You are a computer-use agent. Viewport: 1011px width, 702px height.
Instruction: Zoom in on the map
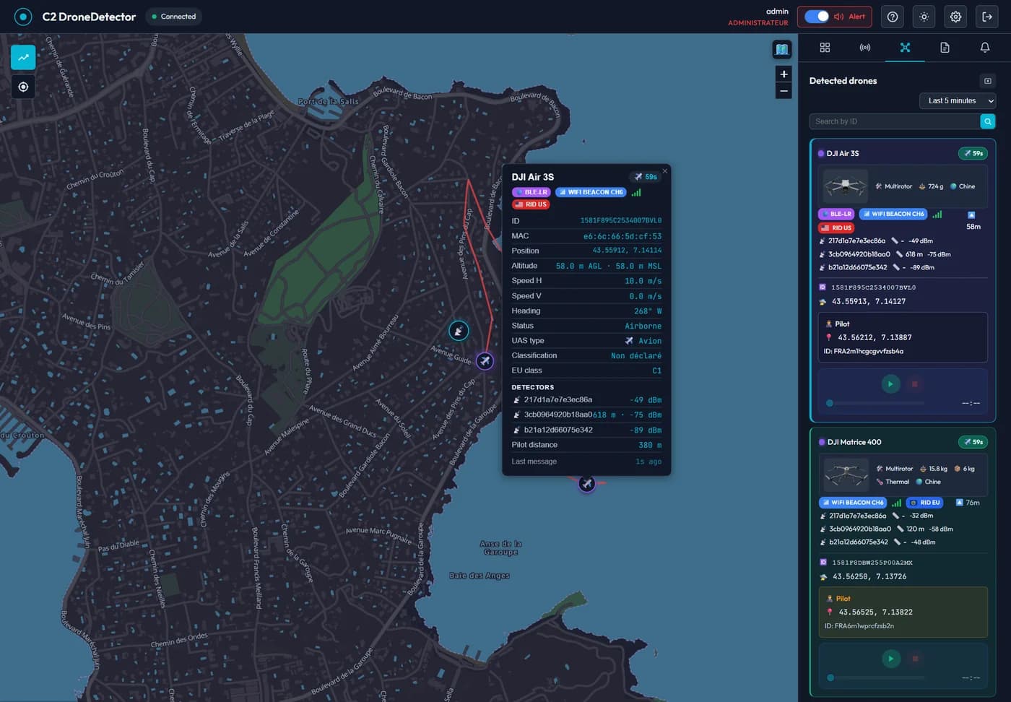[x=784, y=74]
